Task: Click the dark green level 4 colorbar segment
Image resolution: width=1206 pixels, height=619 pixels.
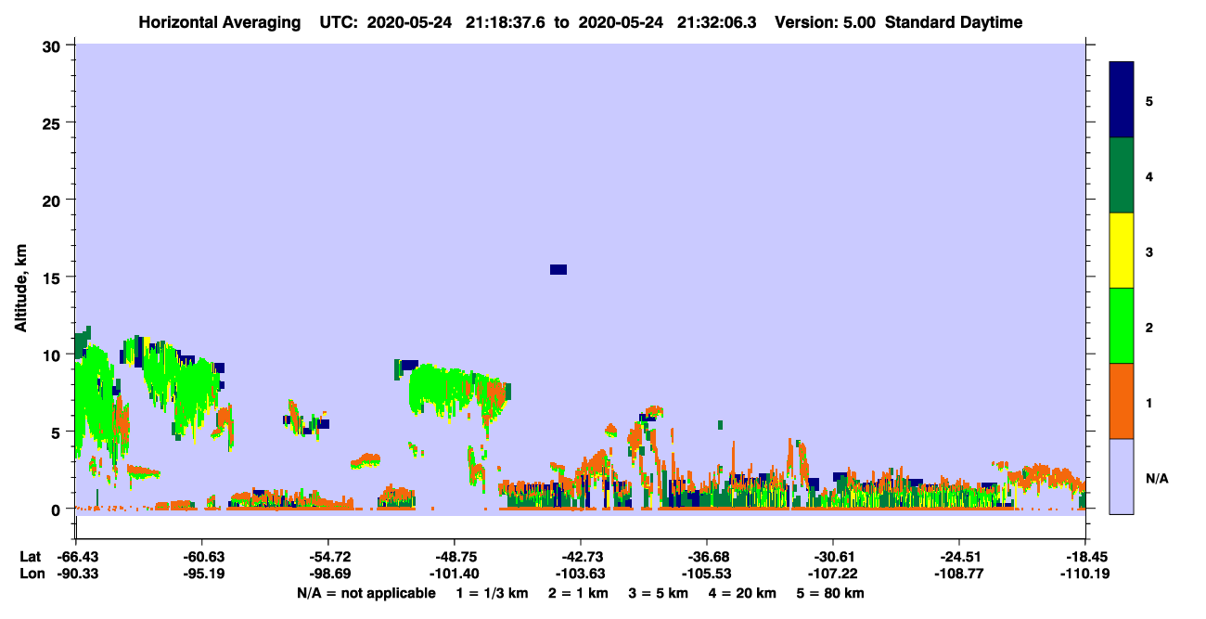Action: click(1122, 175)
